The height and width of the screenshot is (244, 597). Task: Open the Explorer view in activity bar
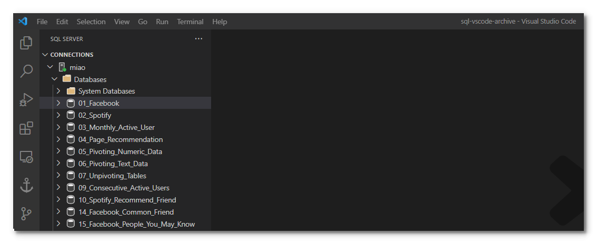(x=26, y=43)
